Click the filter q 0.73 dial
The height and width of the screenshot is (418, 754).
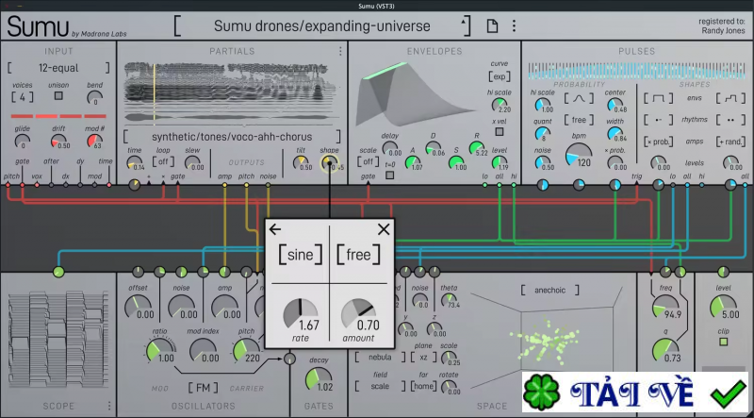tap(665, 351)
